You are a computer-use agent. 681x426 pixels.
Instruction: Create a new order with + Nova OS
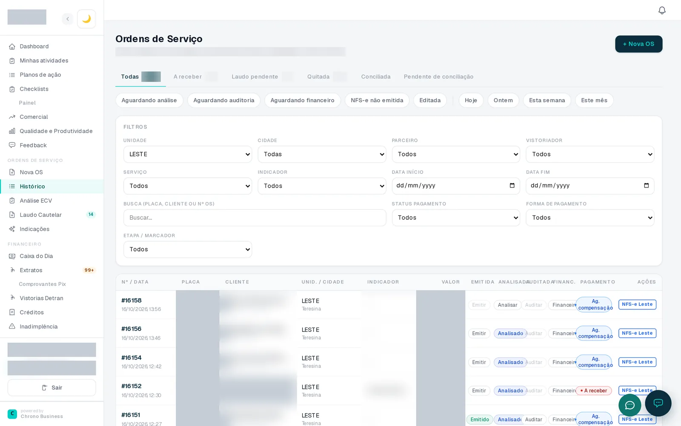[x=638, y=44]
